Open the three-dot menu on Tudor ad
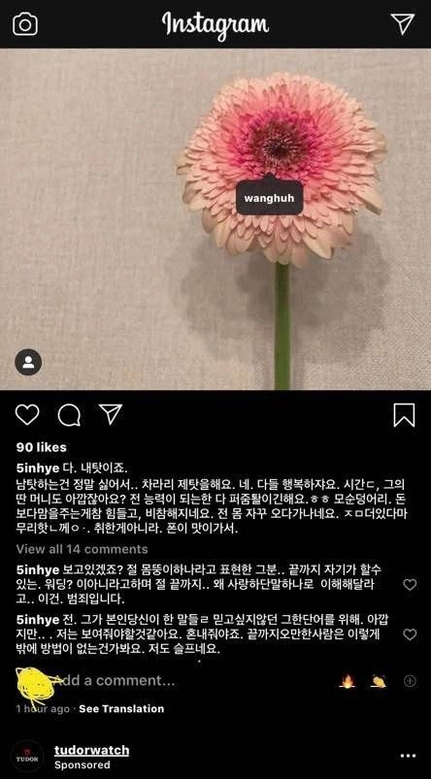 pyautogui.click(x=408, y=756)
